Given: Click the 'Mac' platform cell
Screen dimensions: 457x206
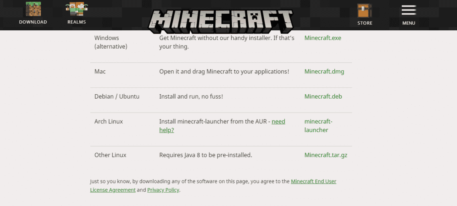Looking at the screenshot, I should (100, 71).
